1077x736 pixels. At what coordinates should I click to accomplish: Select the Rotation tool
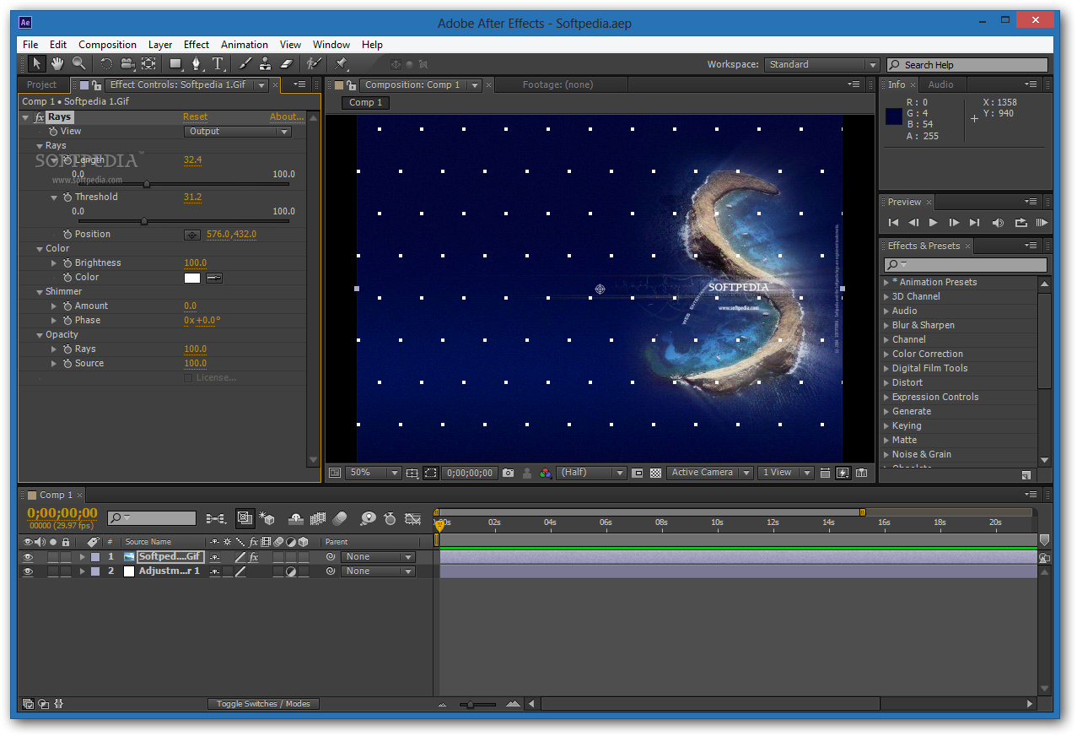[106, 63]
